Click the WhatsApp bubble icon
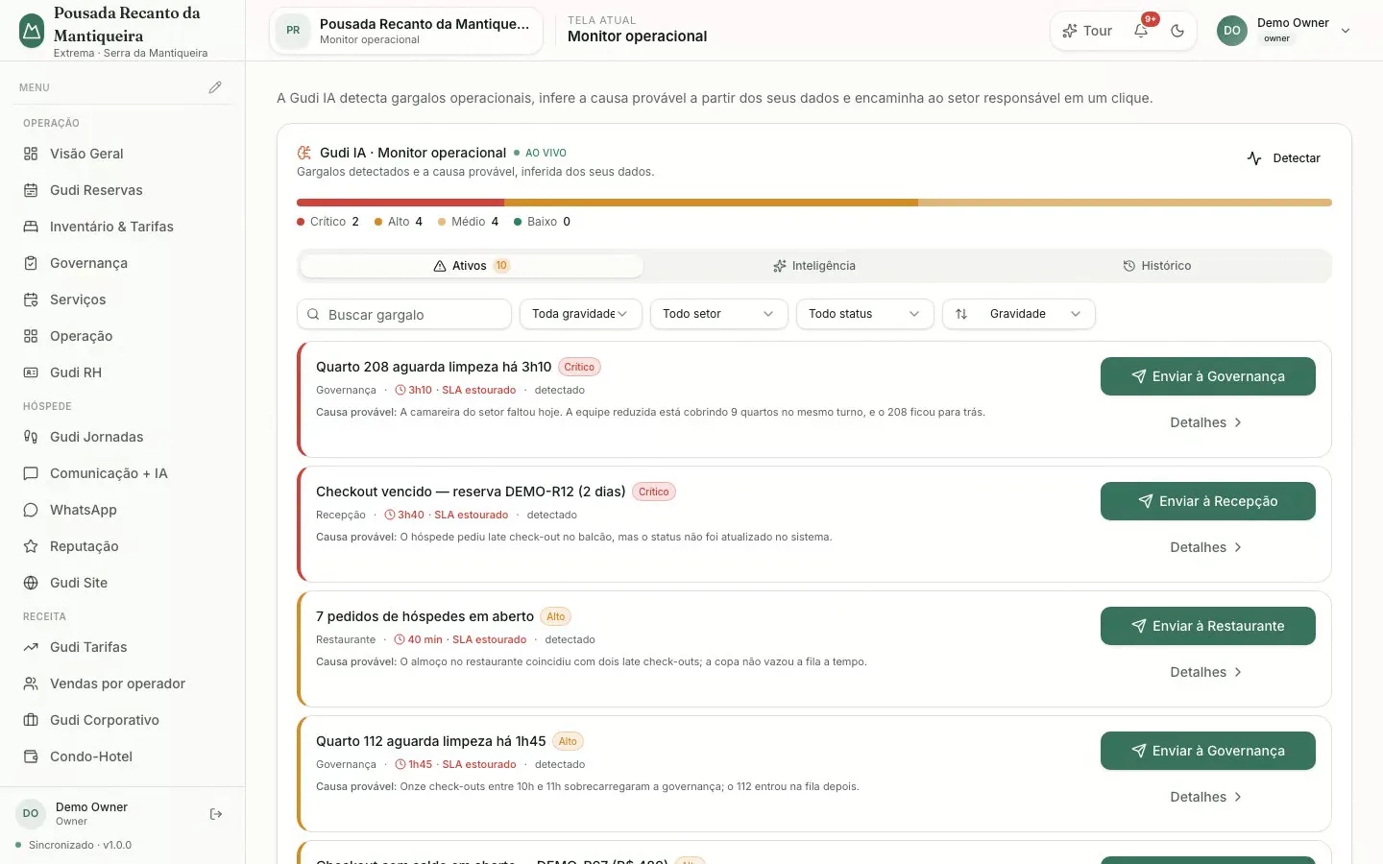1383x864 pixels. (x=31, y=510)
